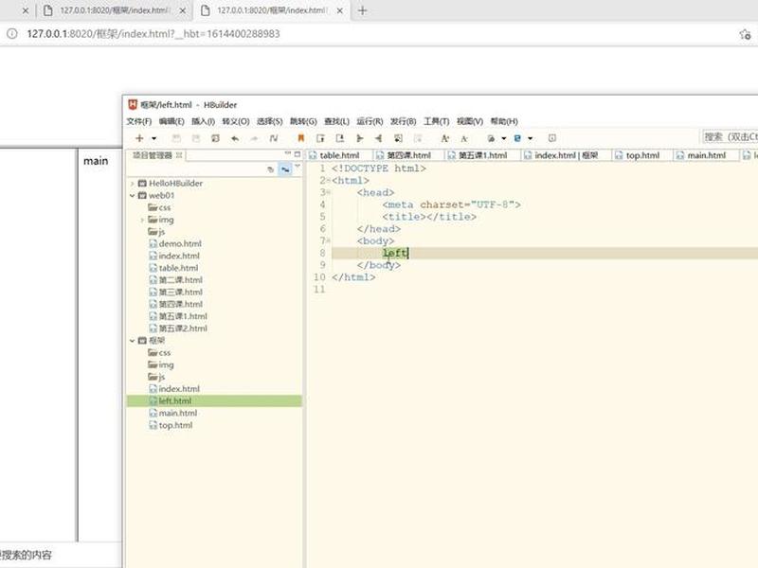The image size is (758, 568).
Task: Click collapse all icon in project manager
Action: pos(270,169)
